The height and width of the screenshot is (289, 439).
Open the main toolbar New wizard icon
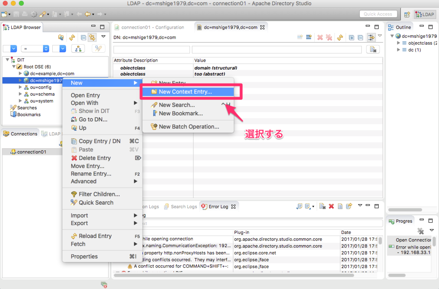[4, 14]
